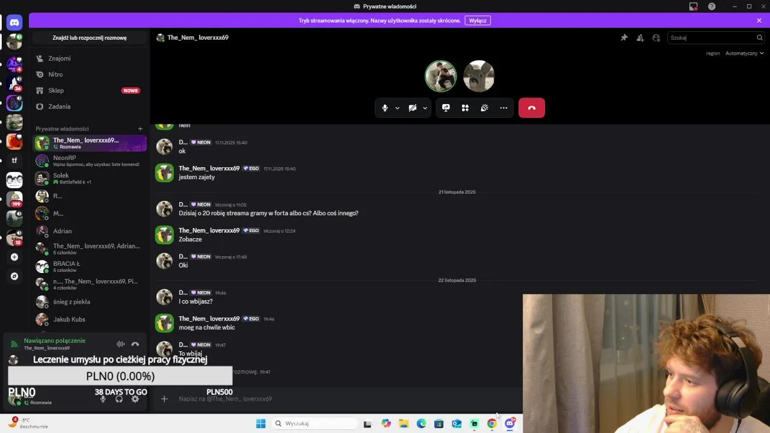Open the weather widget in the taskbar
This screenshot has height=433, width=770.
29,423
